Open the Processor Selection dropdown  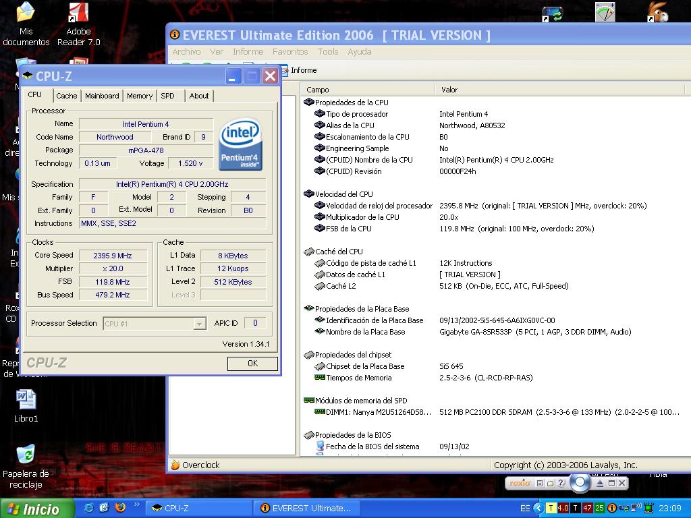(199, 324)
